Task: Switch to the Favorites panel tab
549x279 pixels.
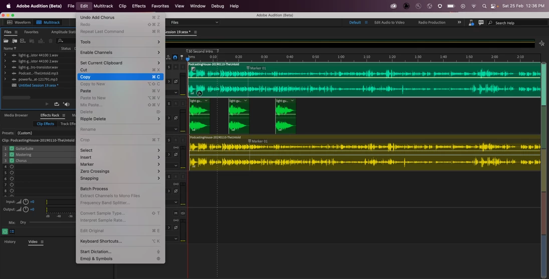Action: (x=31, y=32)
